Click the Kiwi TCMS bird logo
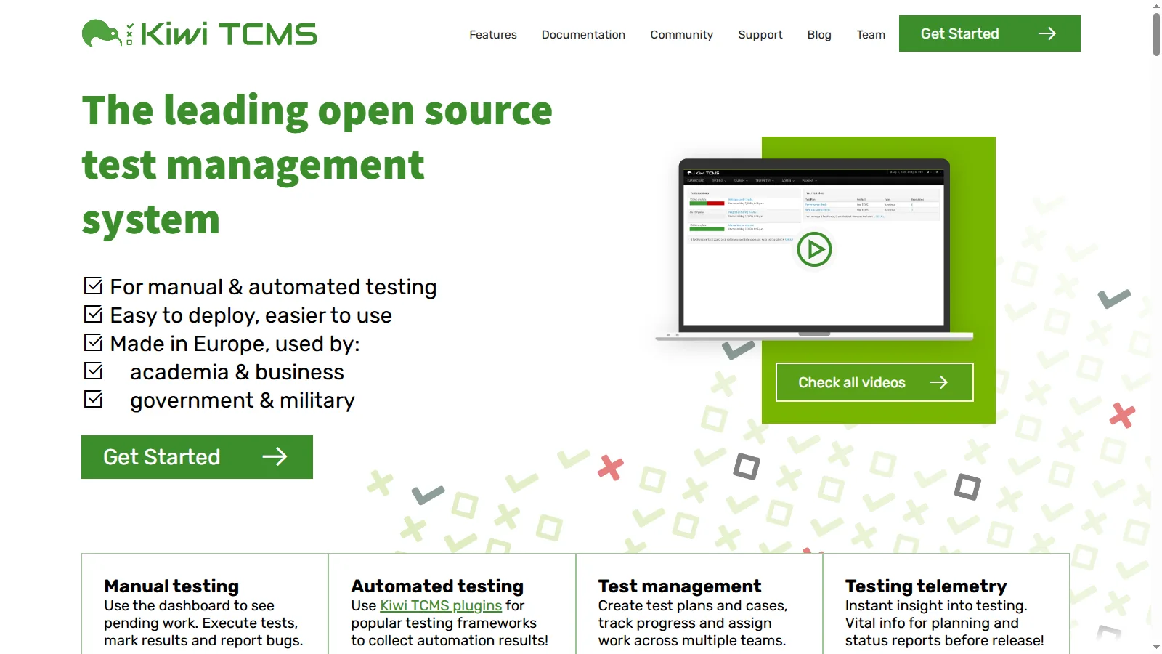Viewport: 1162px width, 654px height. pyautogui.click(x=102, y=33)
